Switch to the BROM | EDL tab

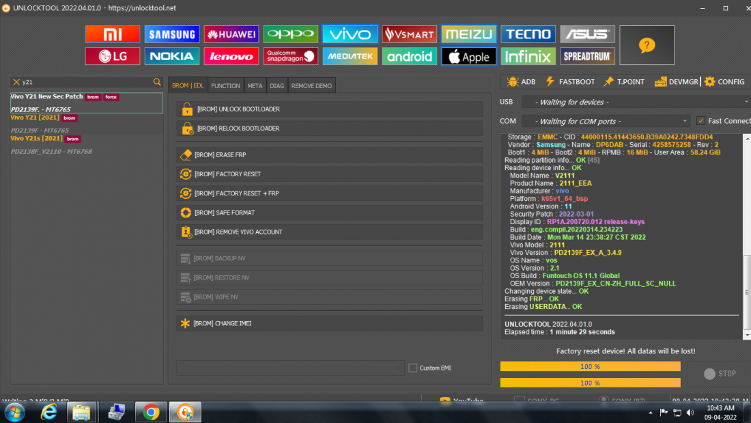[188, 85]
